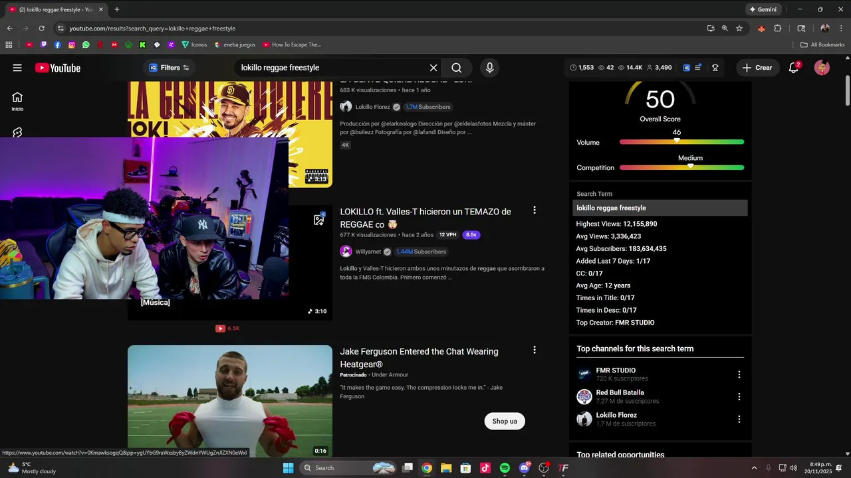
Task: Open Shorts in the left sidebar
Action: click(17, 133)
